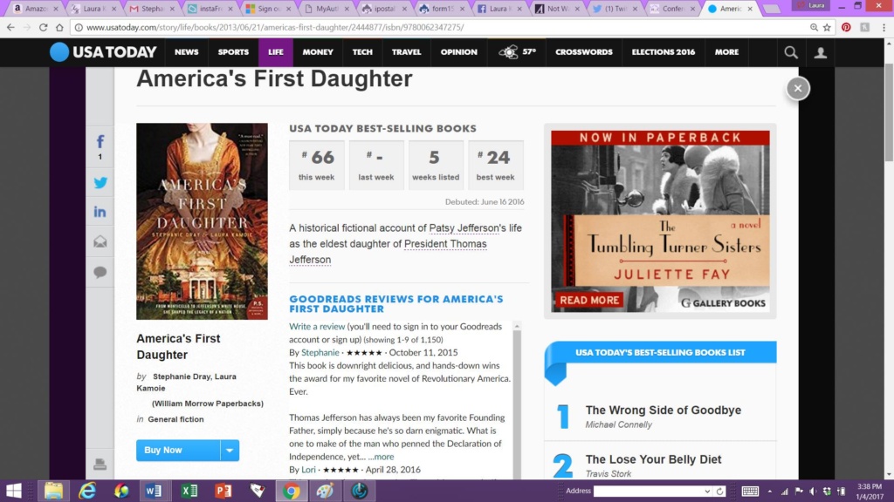
Task: Expand the Buy Now dropdown arrow
Action: point(230,451)
